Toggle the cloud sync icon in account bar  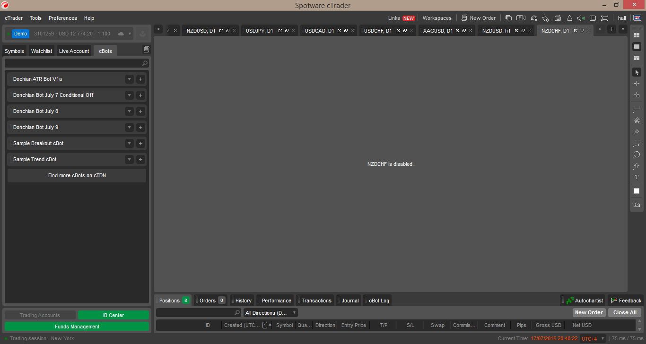tap(121, 34)
